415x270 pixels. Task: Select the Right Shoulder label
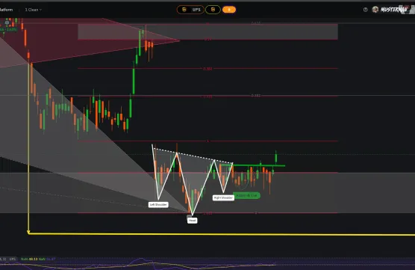coord(223,197)
